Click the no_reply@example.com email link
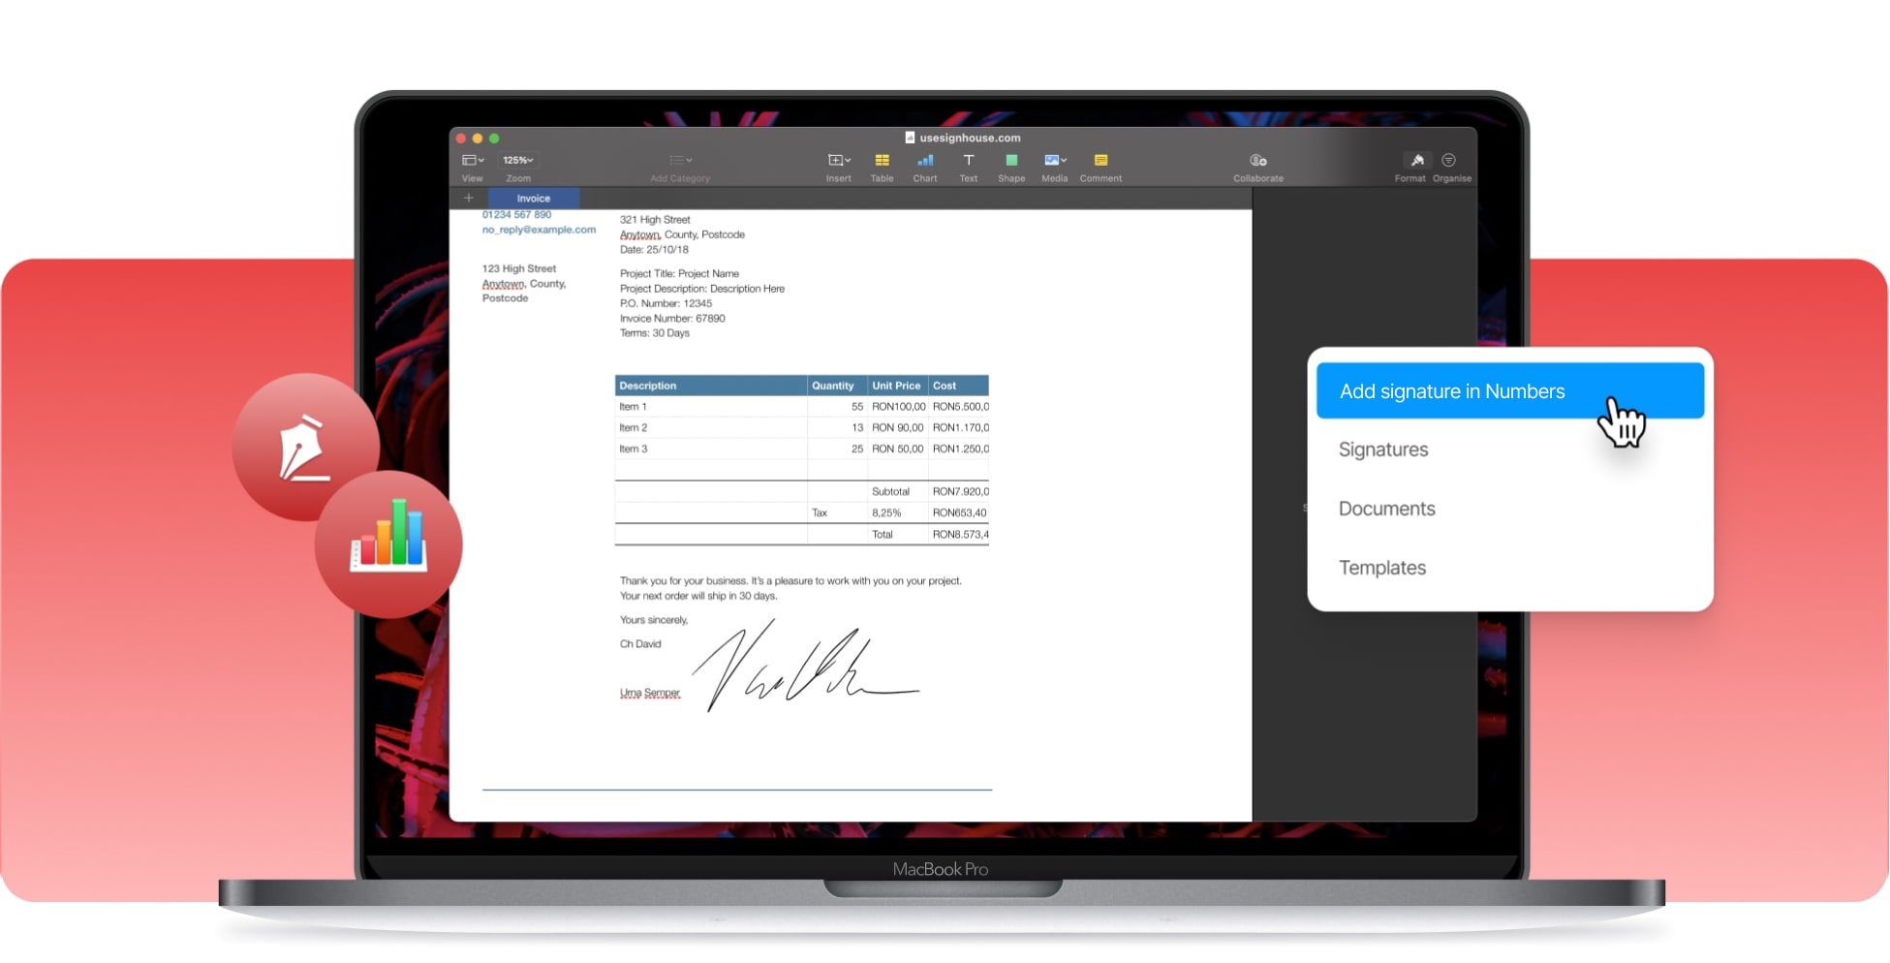This screenshot has height=963, width=1890. (539, 231)
